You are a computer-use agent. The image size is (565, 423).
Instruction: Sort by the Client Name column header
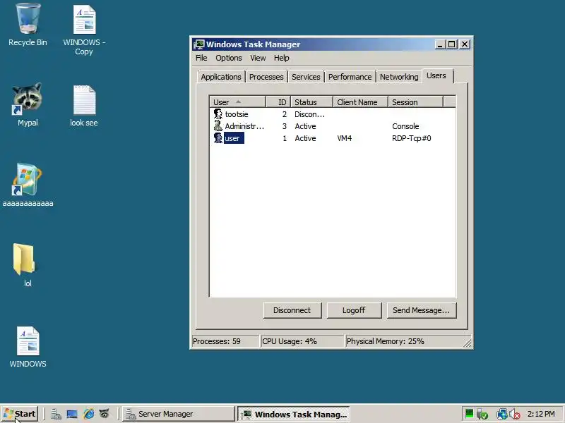click(360, 102)
